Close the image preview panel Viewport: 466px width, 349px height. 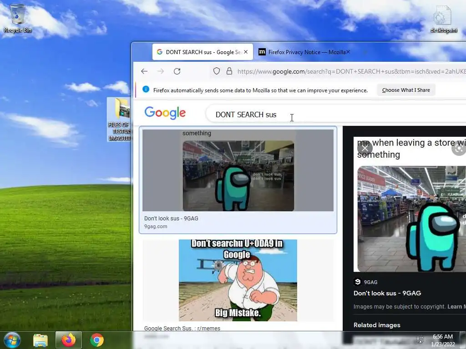point(365,148)
